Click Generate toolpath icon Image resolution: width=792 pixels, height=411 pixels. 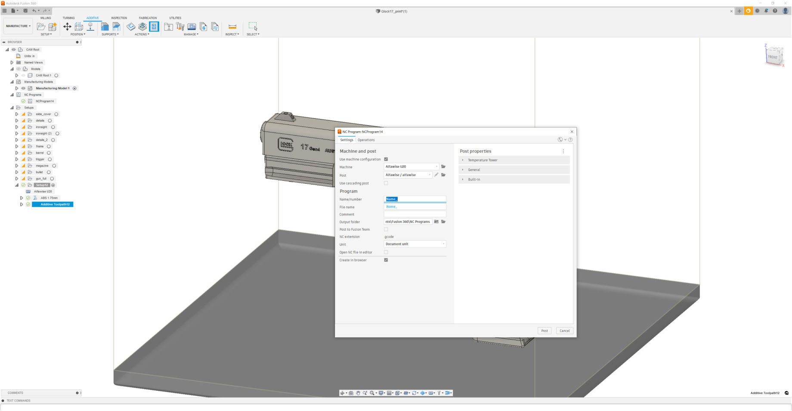pos(131,27)
